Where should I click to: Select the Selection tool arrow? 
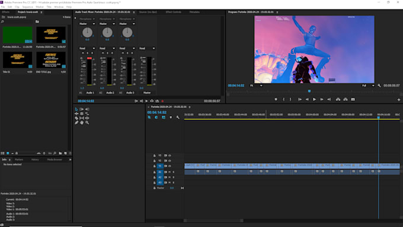76,109
